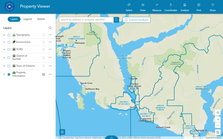This screenshot has width=223, height=139.
Task: Open options menu for Property Information
Action: 50,74
